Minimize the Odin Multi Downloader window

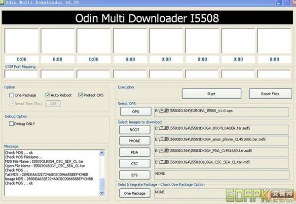(x=279, y=3)
